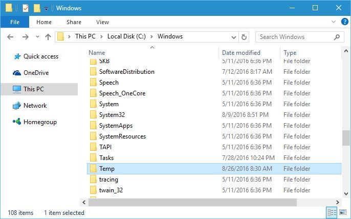Switch to the View ribbon tab
351x219 pixels.
[x=102, y=22]
